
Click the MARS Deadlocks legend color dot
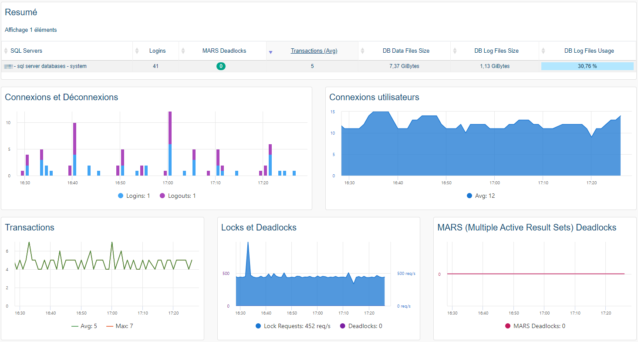coord(508,326)
